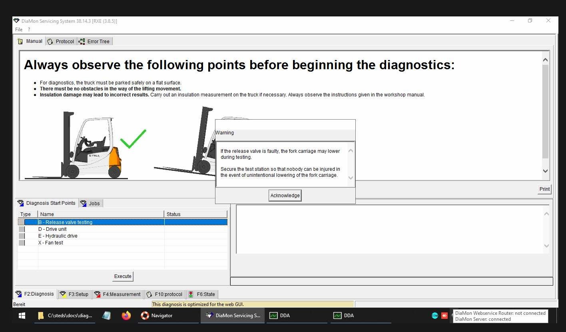Image resolution: width=566 pixels, height=332 pixels.
Task: Open the C:\steds\docs\diag... Explorer taskbar item
Action: (x=65, y=316)
